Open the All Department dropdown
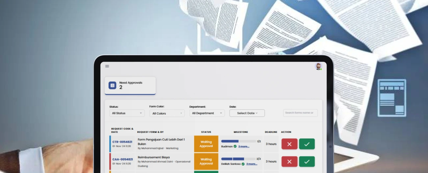 [x=207, y=113]
